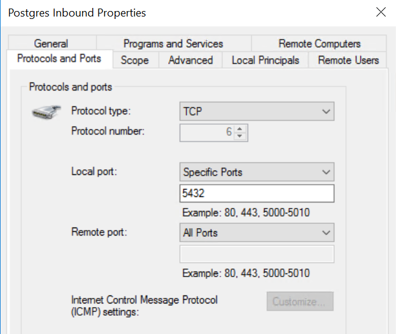The width and height of the screenshot is (396, 334).
Task: Increase protocol number with up arrow
Action: (240, 129)
